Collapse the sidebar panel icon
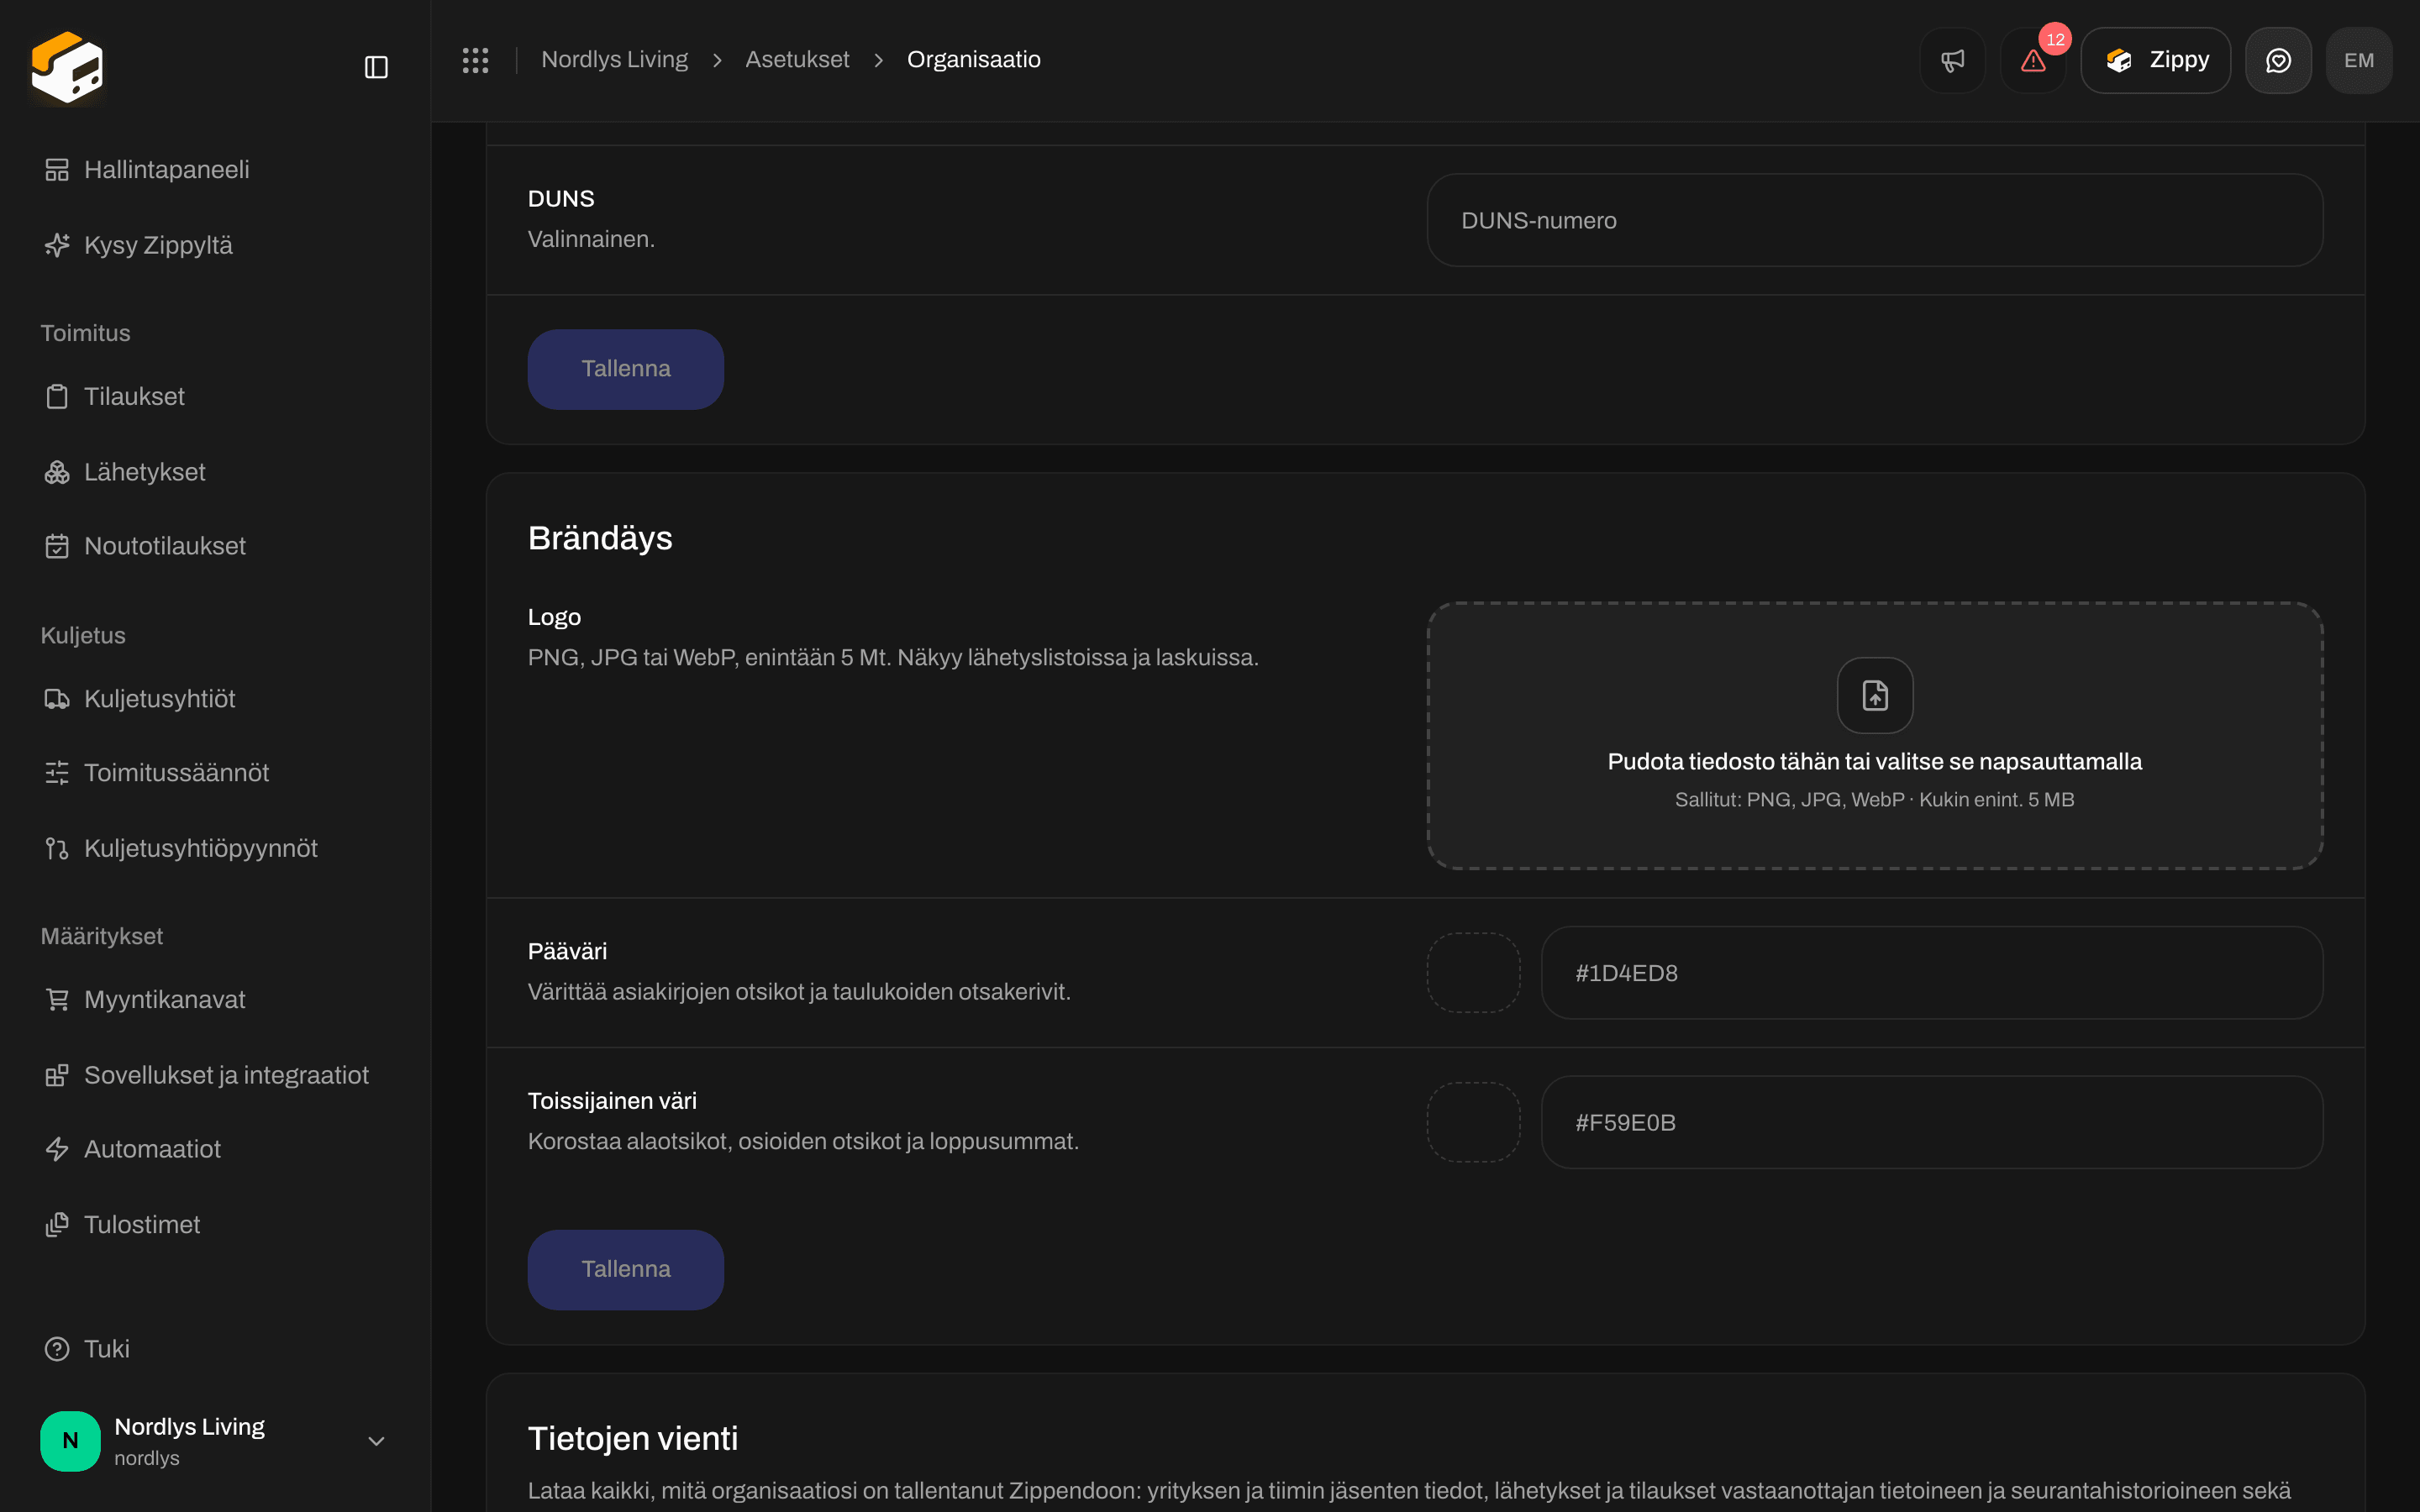 point(376,67)
